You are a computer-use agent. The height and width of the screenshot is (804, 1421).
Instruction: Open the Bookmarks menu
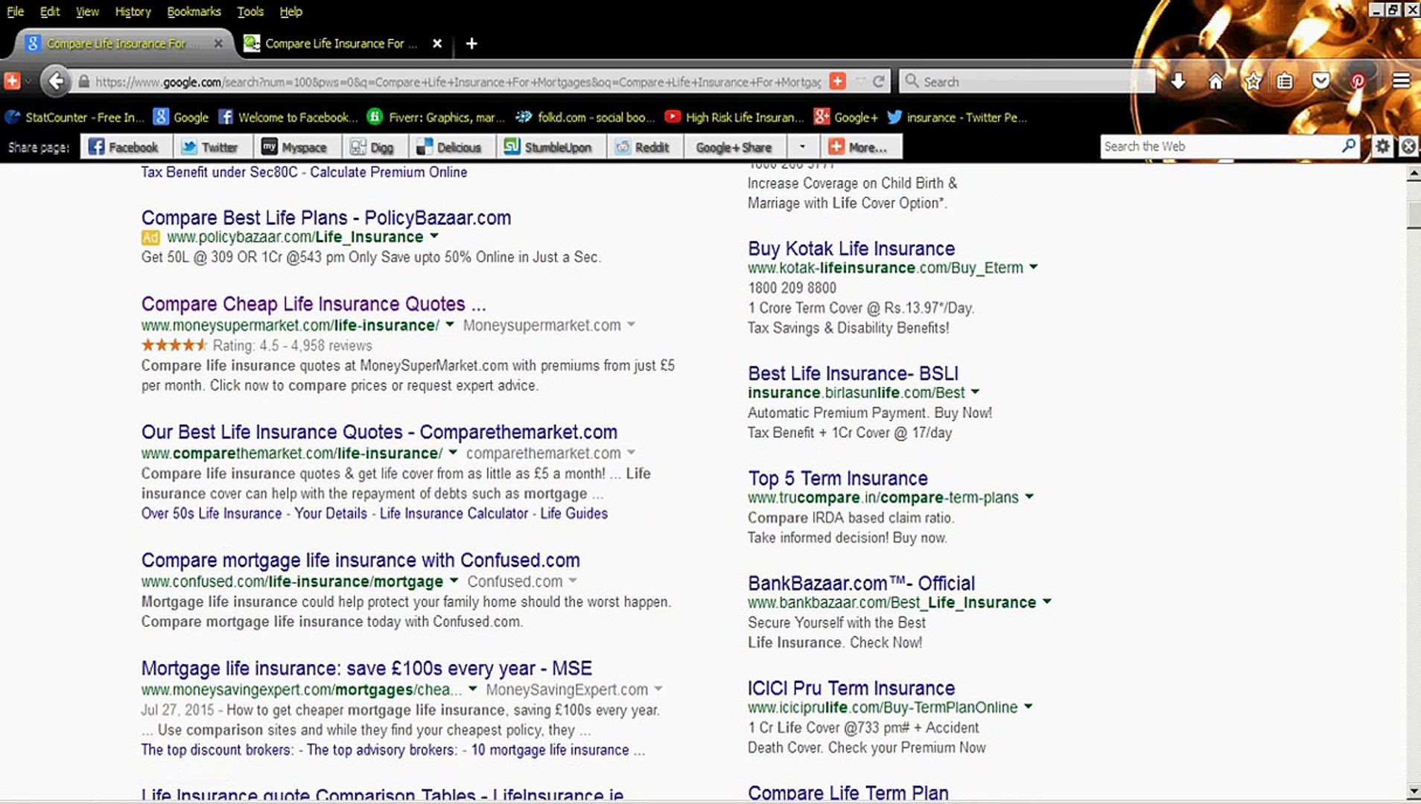click(x=194, y=11)
